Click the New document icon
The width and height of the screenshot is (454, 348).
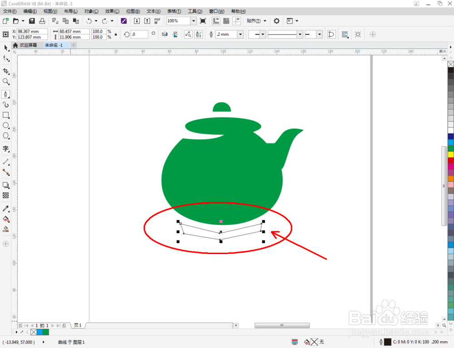pos(5,21)
